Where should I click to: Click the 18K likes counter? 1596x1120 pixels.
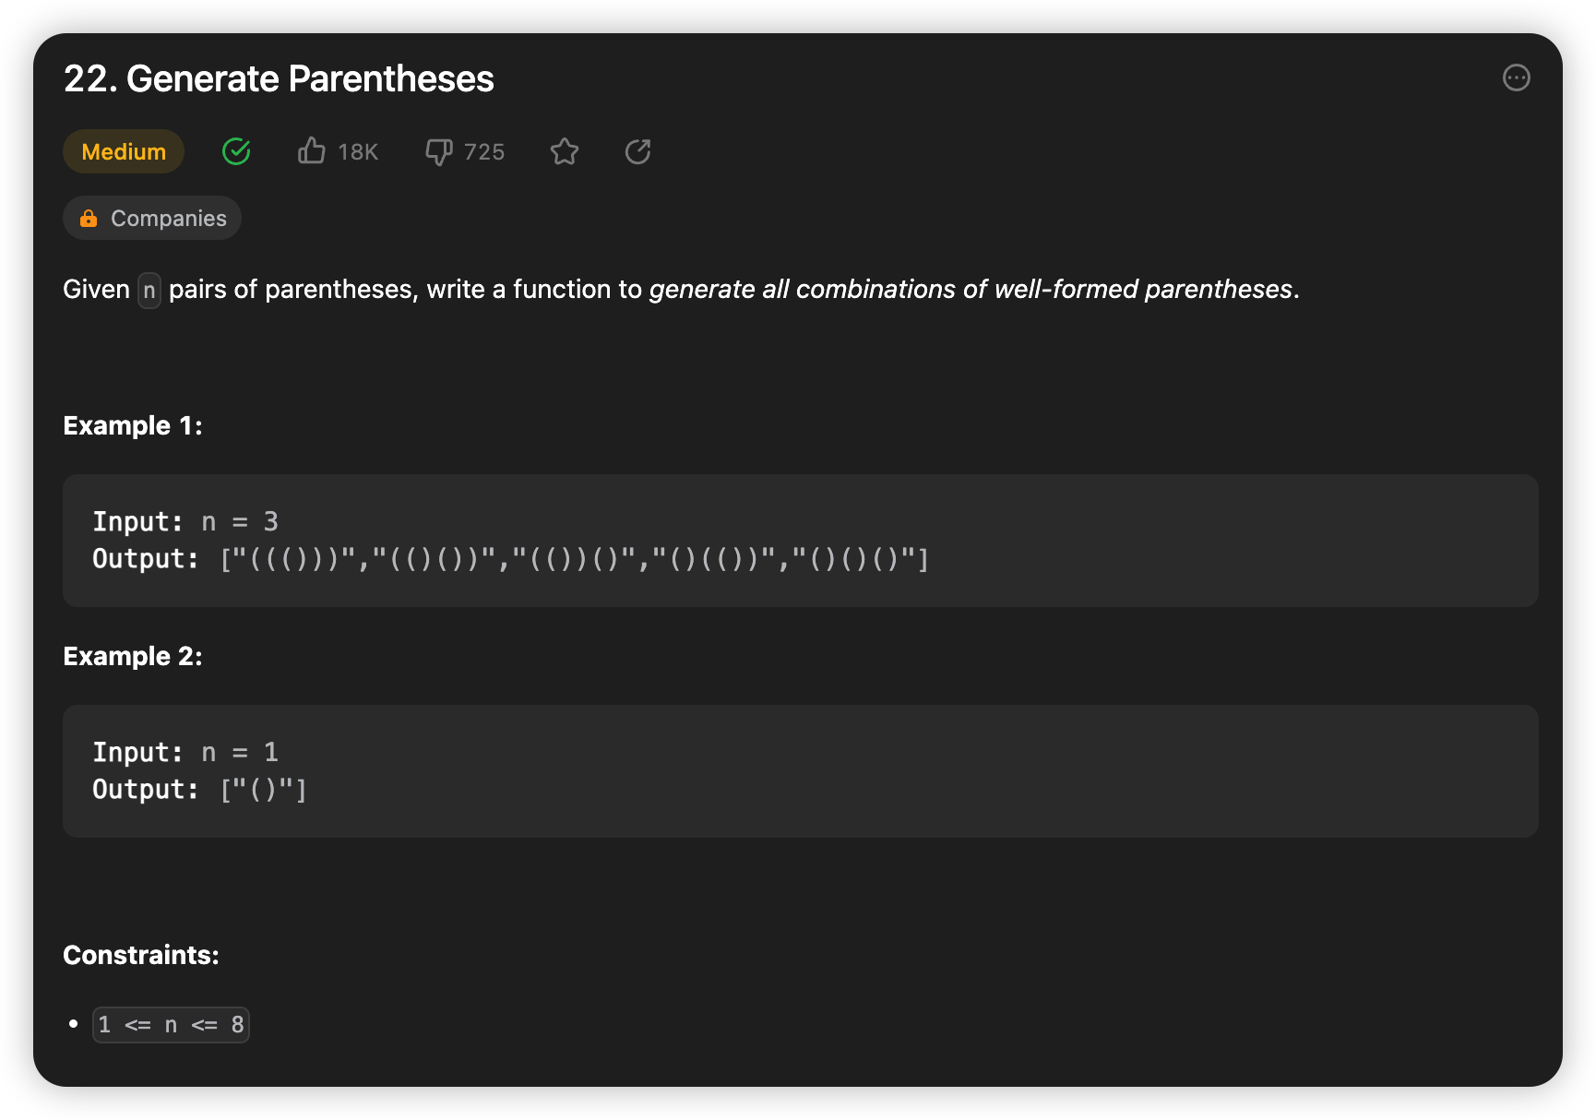coord(358,151)
